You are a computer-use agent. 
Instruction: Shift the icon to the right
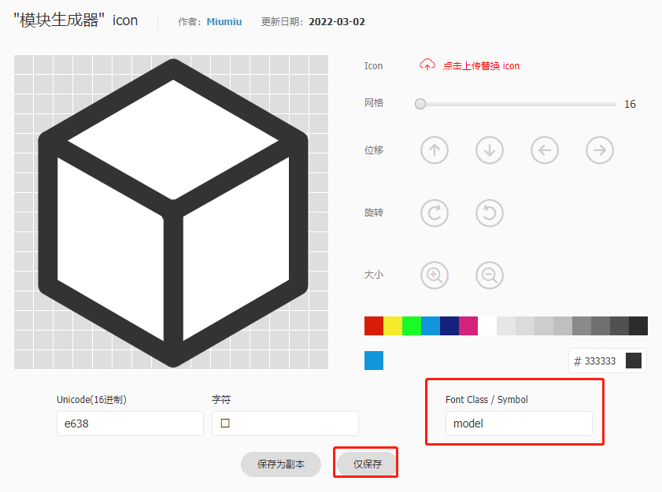600,150
